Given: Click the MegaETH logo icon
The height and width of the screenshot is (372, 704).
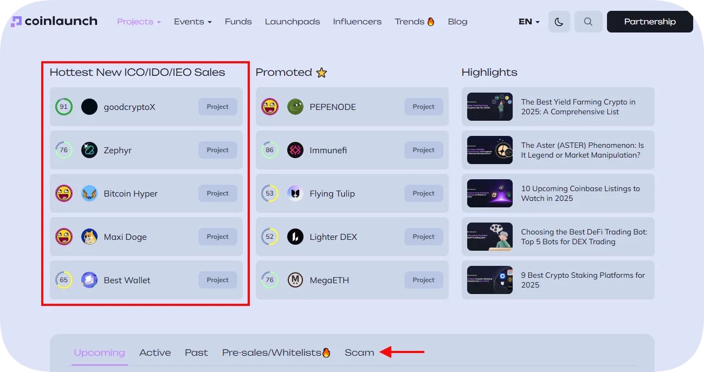Looking at the screenshot, I should click(x=295, y=280).
